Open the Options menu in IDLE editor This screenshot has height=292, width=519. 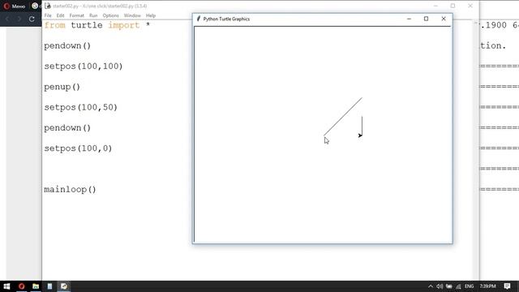(110, 15)
